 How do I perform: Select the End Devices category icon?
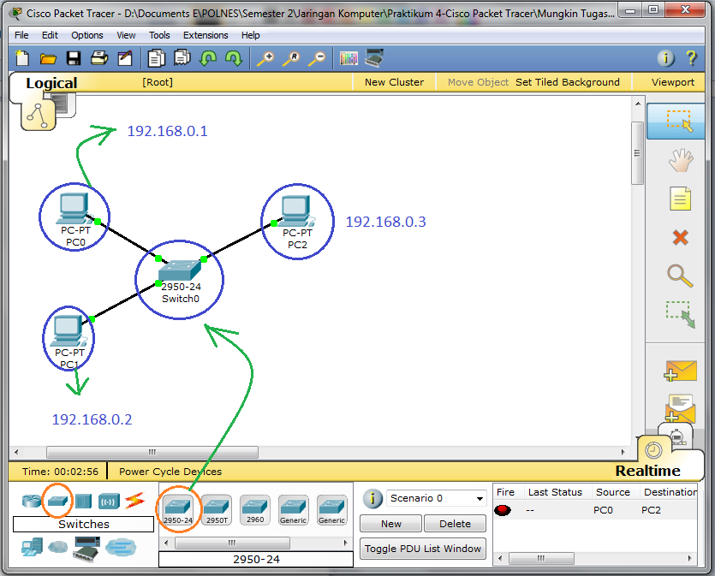point(32,547)
